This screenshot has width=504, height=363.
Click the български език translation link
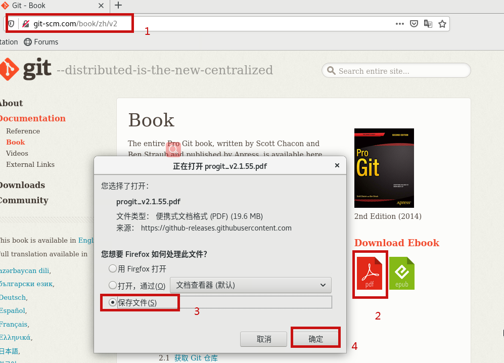pyautogui.click(x=26, y=284)
